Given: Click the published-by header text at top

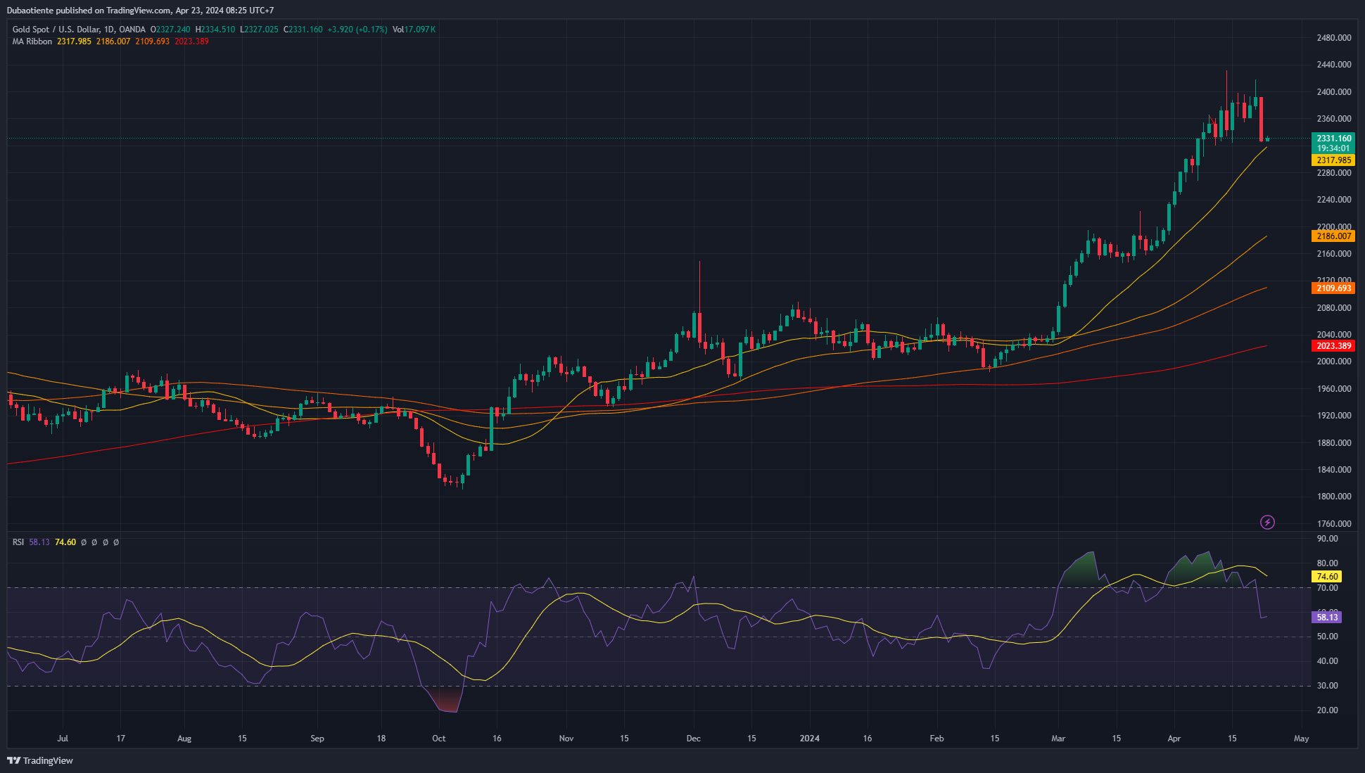Looking at the screenshot, I should [140, 11].
